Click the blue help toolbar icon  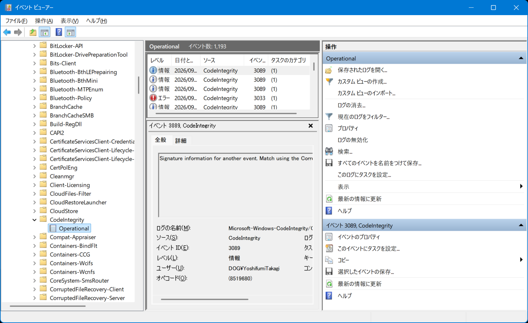pyautogui.click(x=59, y=32)
